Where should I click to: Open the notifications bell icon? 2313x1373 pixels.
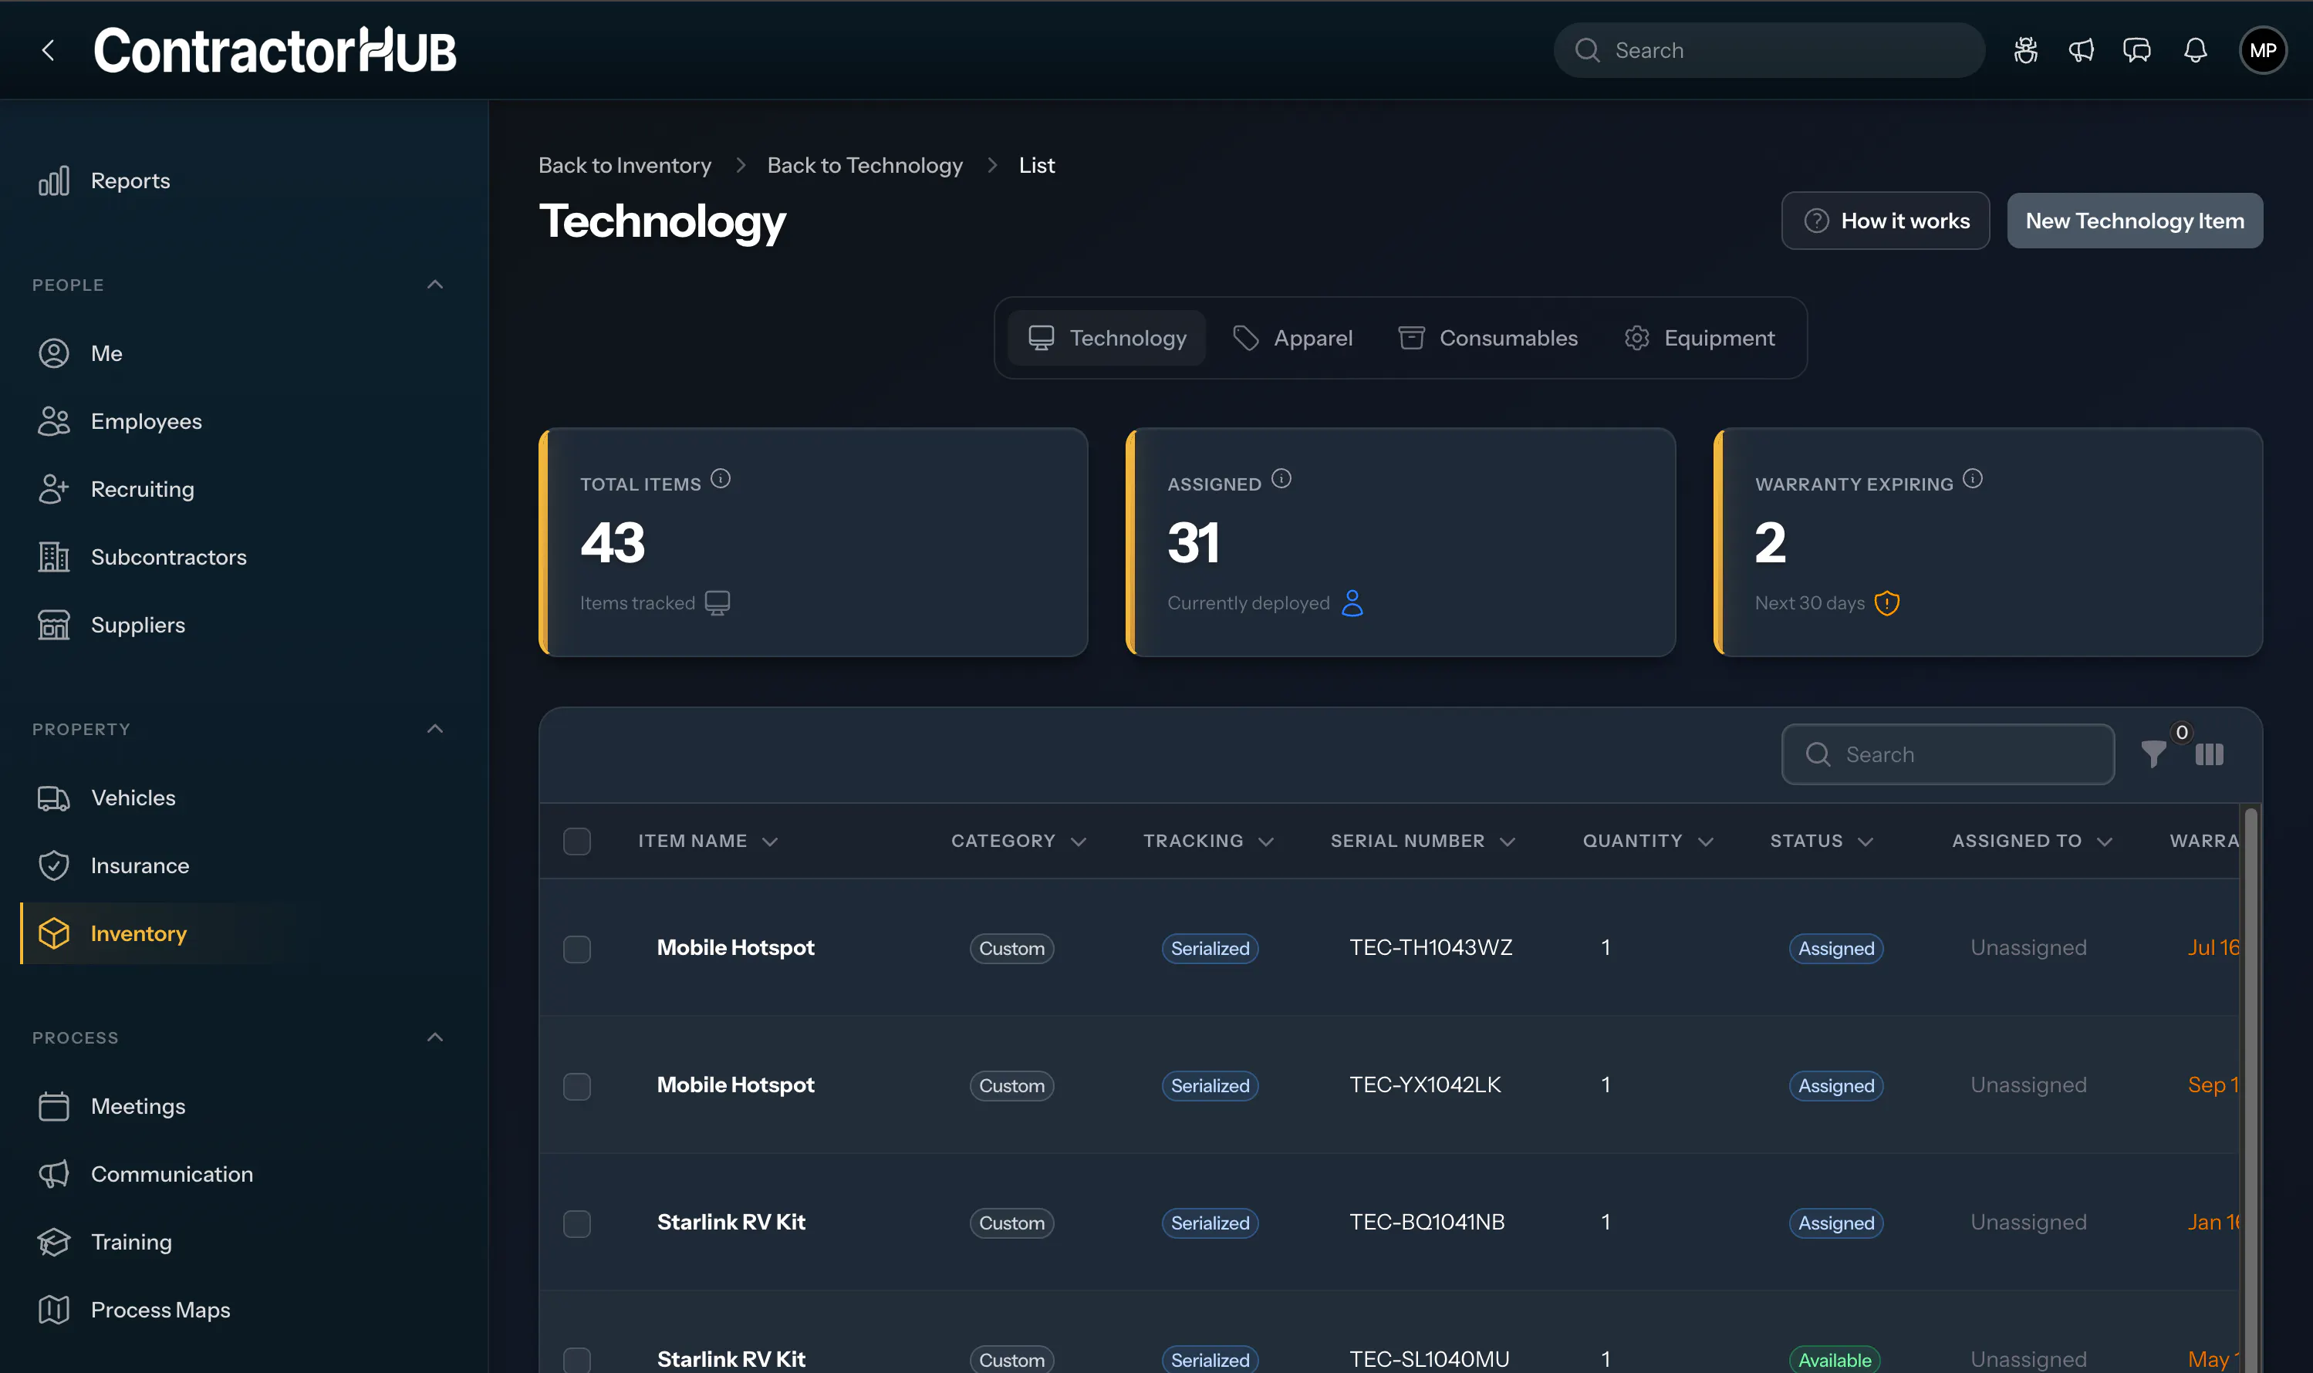click(x=2196, y=50)
